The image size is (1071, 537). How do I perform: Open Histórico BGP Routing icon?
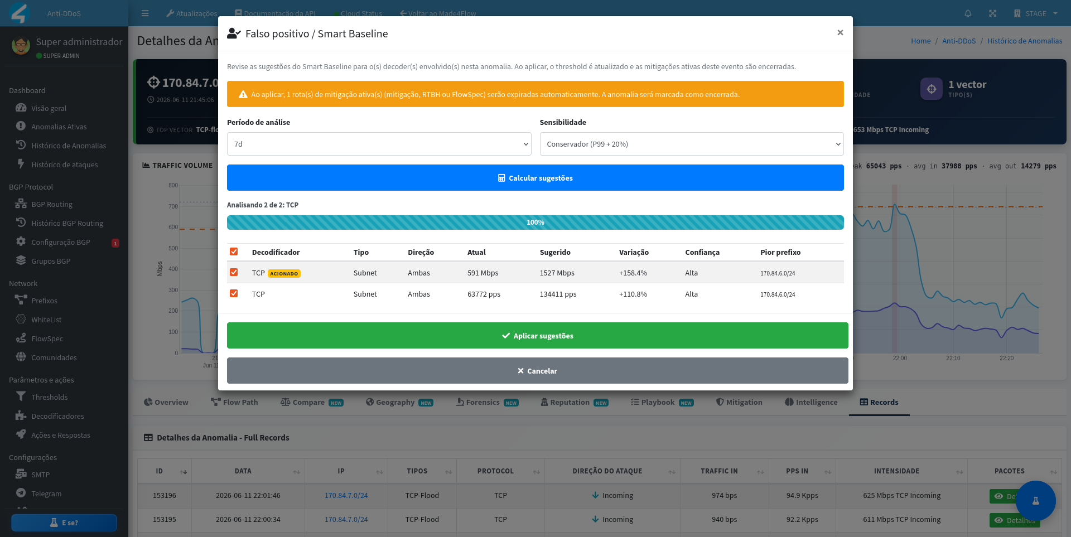21,222
